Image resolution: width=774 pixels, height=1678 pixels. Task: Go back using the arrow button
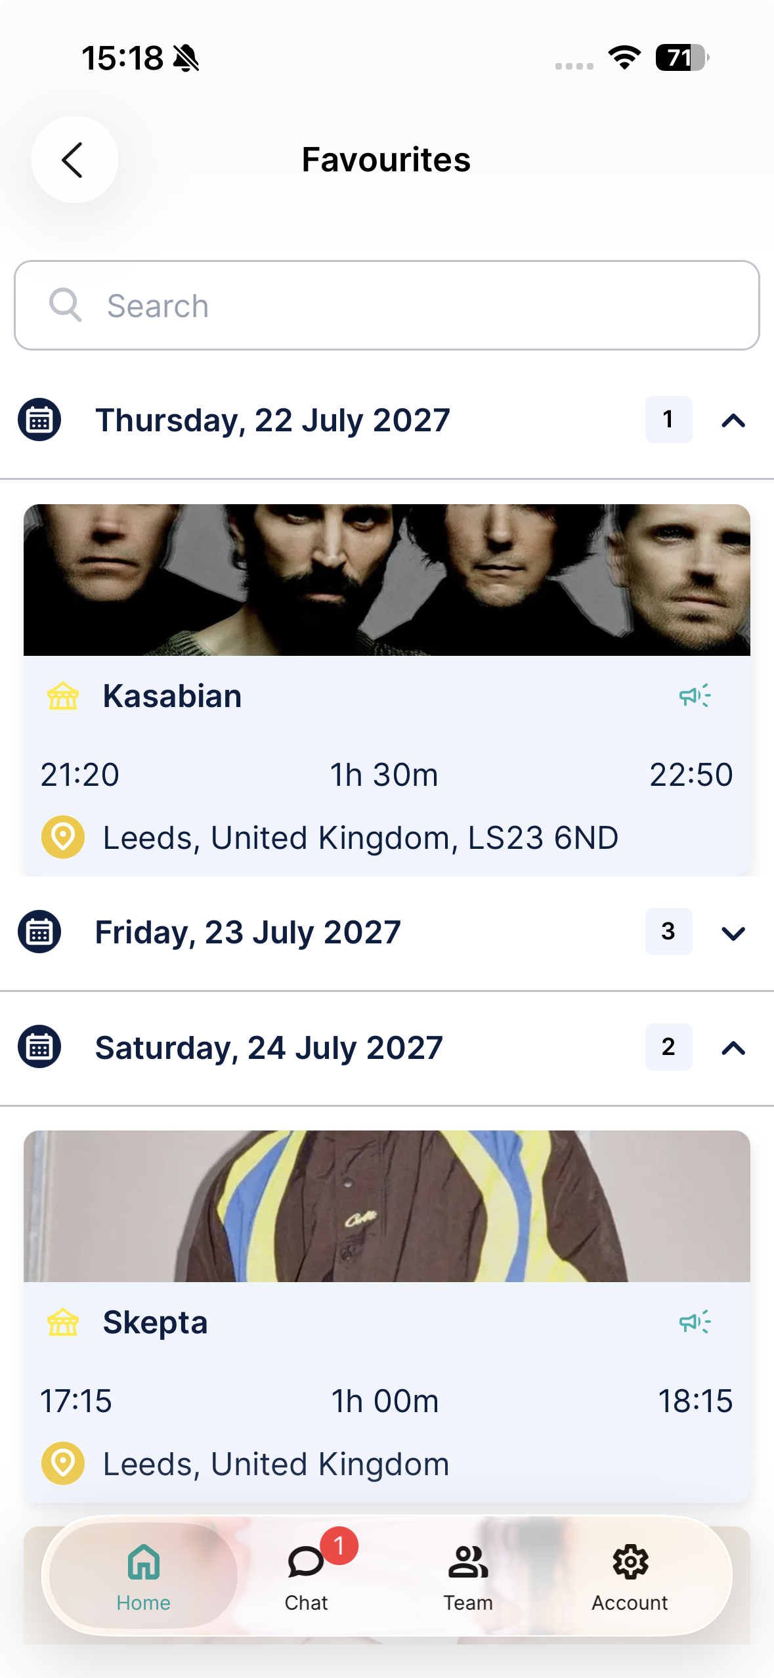click(x=74, y=160)
